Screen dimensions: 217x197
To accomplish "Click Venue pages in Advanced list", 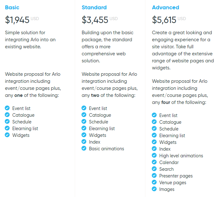I will click(173, 183).
